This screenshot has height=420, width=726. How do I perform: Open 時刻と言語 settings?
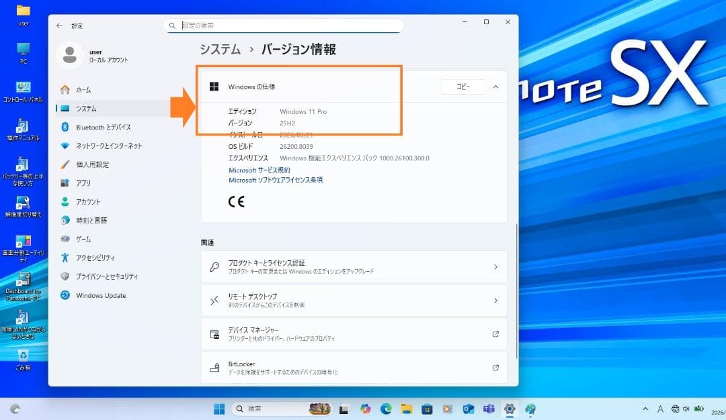coord(114,220)
